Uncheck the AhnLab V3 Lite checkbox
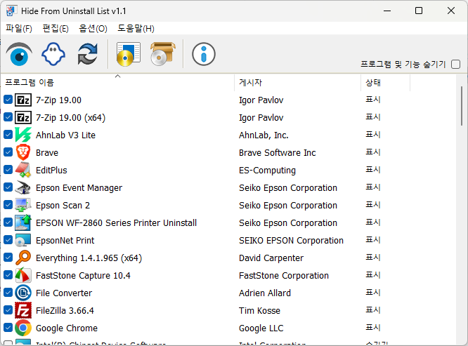Image resolution: width=468 pixels, height=346 pixels. pos(8,135)
